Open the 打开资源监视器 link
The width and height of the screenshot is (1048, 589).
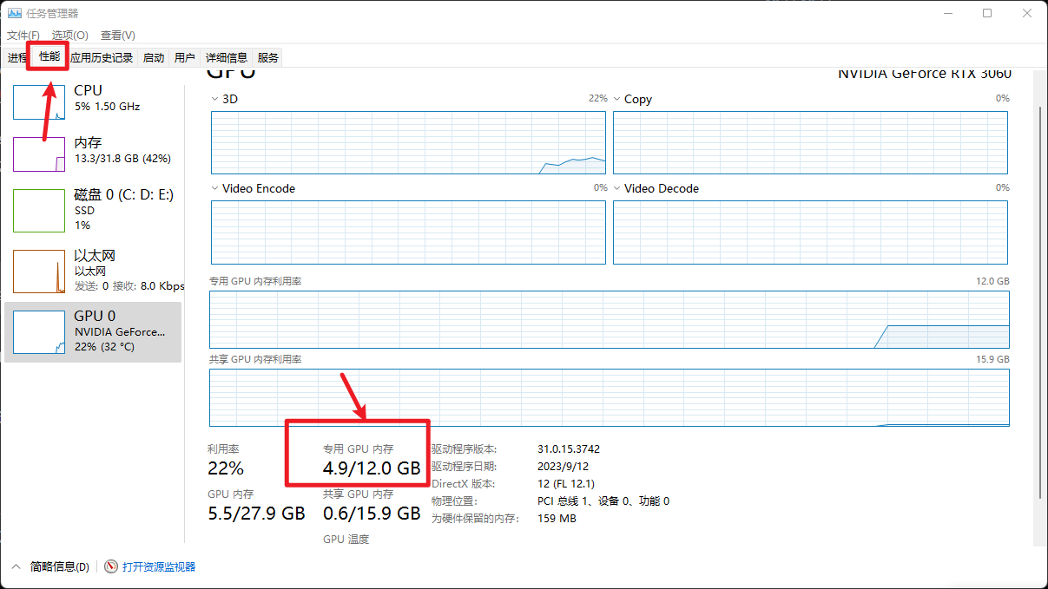[x=159, y=566]
